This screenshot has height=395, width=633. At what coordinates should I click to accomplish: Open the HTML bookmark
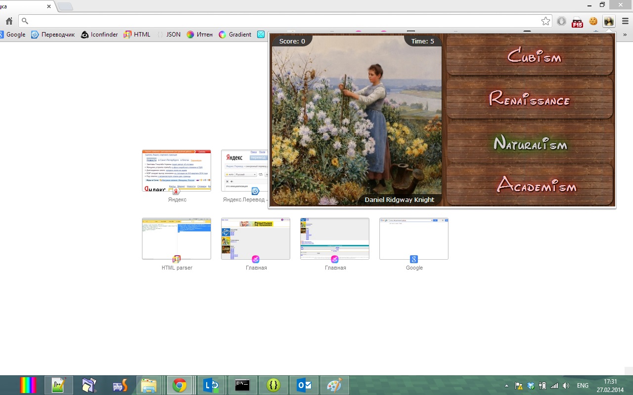pyautogui.click(x=137, y=35)
